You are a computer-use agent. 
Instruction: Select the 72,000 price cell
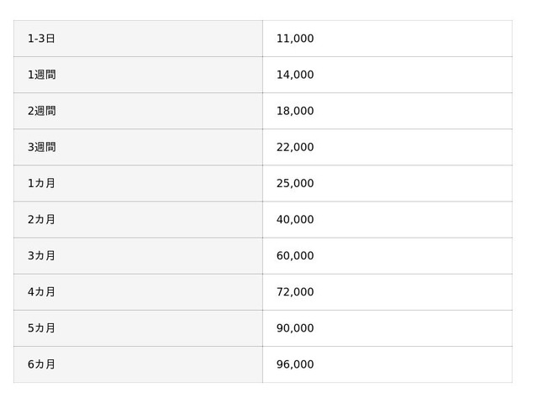pyautogui.click(x=295, y=292)
